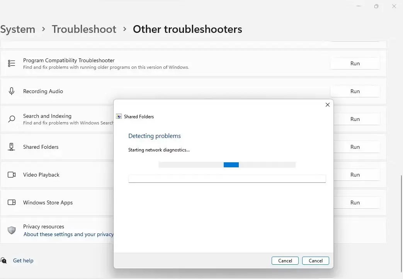
Task: Select the Video Playback label
Action: coord(41,175)
